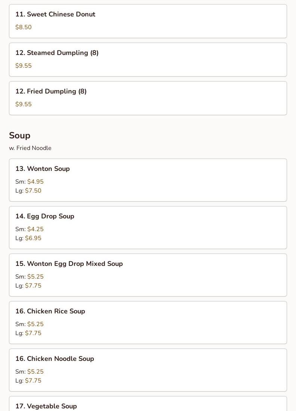Select the Sweet Chinese Donut item
The width and height of the screenshot is (296, 411).
[x=148, y=21]
